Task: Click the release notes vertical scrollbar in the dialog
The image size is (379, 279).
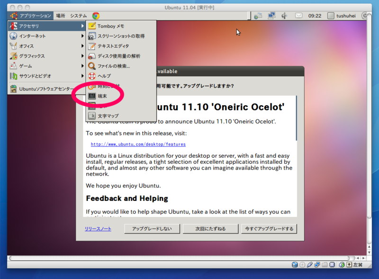Action: pos(297,118)
